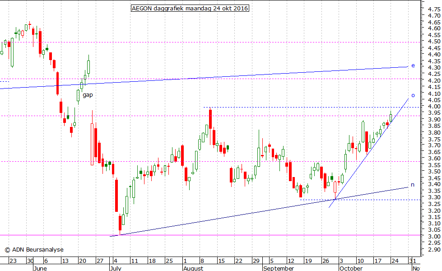Pick date label 19 on time axis

(308, 261)
